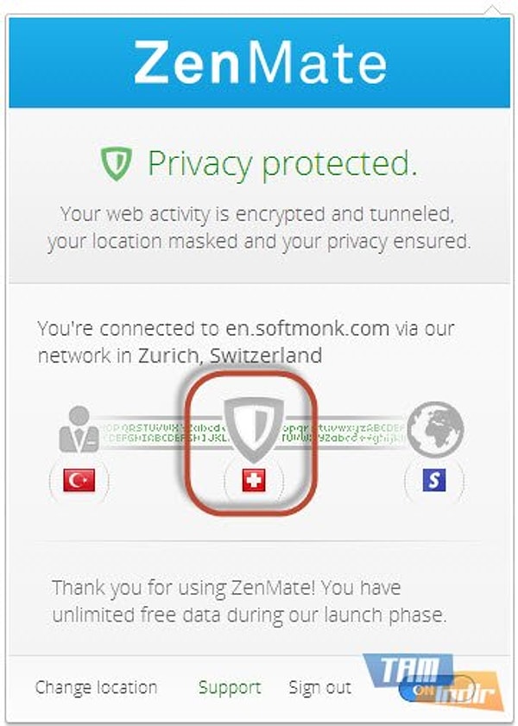Open the Support link
The height and width of the screenshot is (726, 518).
(230, 688)
